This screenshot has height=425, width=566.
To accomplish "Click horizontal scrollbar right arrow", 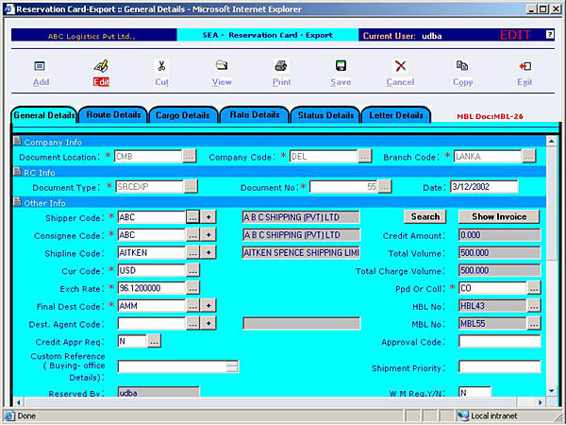I will [x=541, y=402].
